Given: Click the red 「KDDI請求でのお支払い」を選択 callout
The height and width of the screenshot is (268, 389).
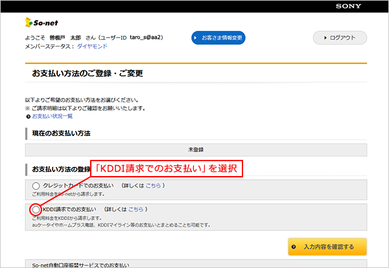Looking at the screenshot, I should point(167,169).
